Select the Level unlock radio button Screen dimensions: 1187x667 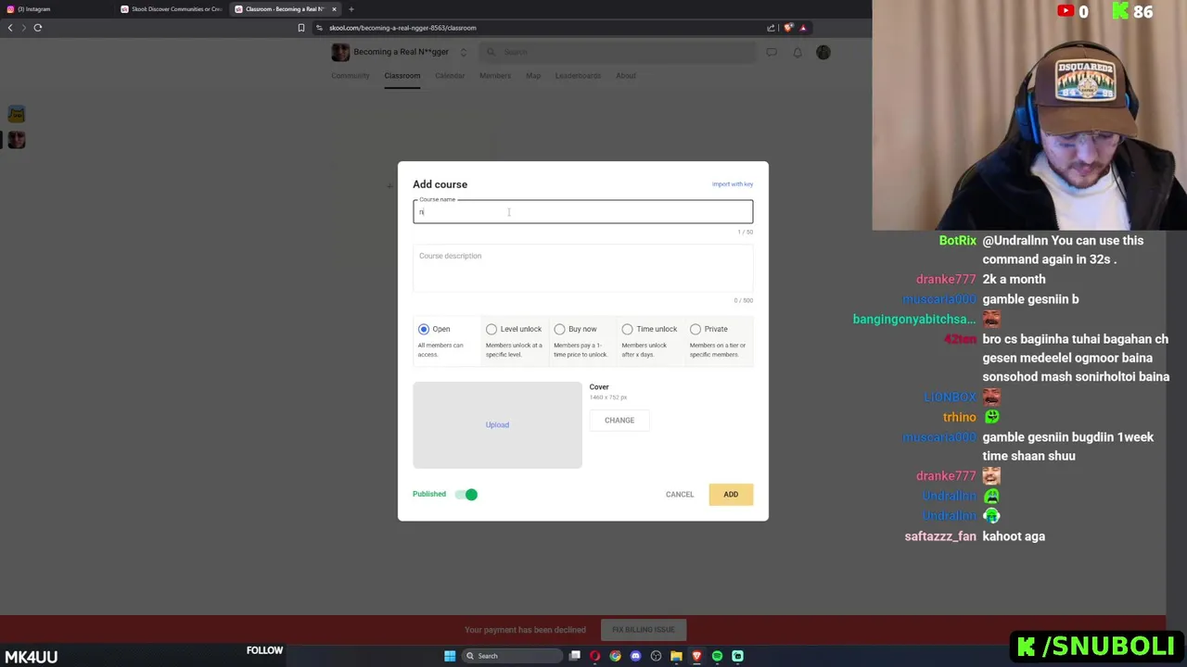coord(491,329)
